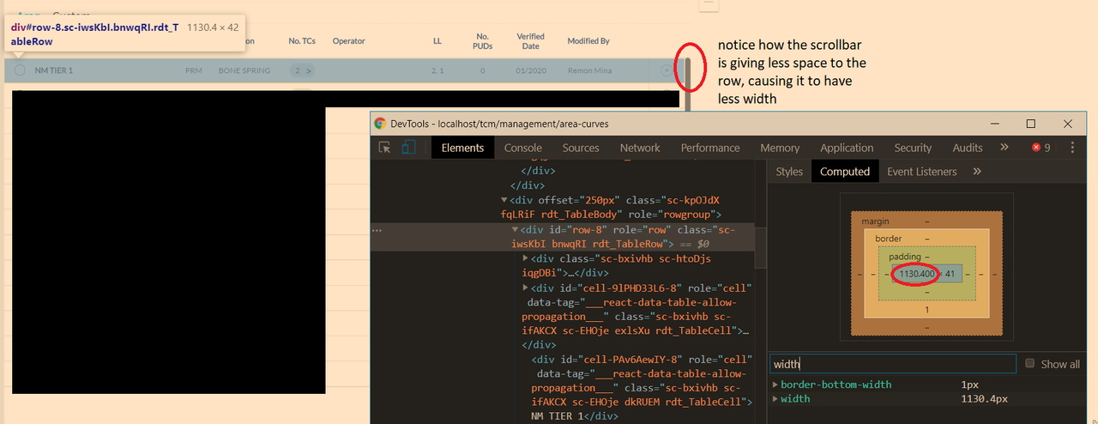Click the red error count badge showing 9

click(1041, 148)
